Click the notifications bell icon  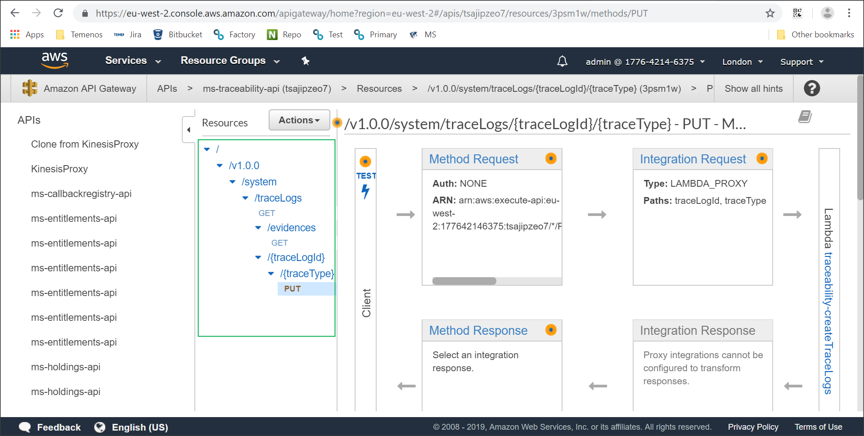[562, 61]
